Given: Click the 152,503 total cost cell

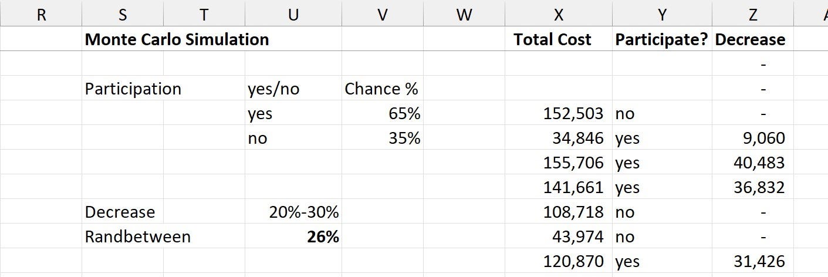Looking at the screenshot, I should [x=558, y=113].
